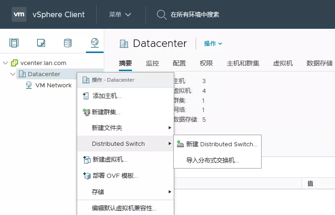Open the Storage inventory view icon

[68, 43]
